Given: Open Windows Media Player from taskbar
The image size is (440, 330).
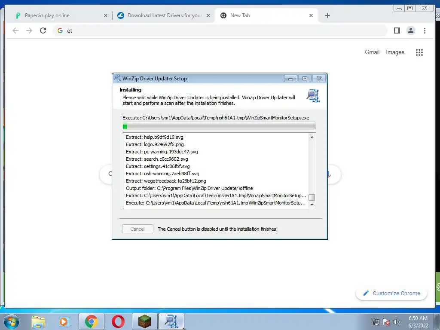Looking at the screenshot, I should tap(64, 321).
